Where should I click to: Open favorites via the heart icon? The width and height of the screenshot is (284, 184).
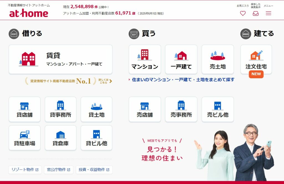coord(243,13)
